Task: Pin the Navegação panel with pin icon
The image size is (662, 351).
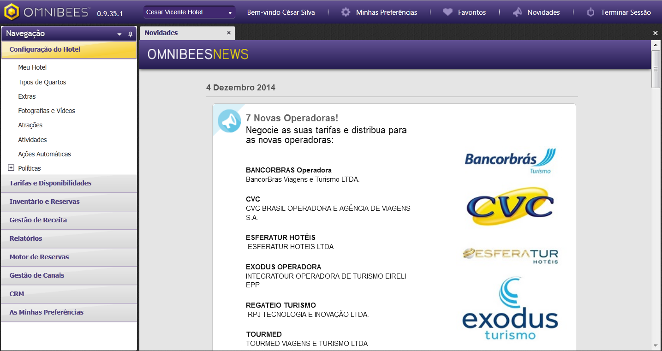Action: click(130, 34)
